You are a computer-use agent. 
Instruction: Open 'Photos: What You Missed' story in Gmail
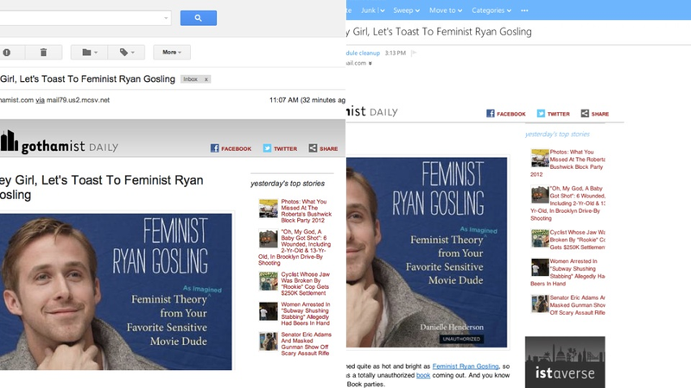click(x=307, y=210)
